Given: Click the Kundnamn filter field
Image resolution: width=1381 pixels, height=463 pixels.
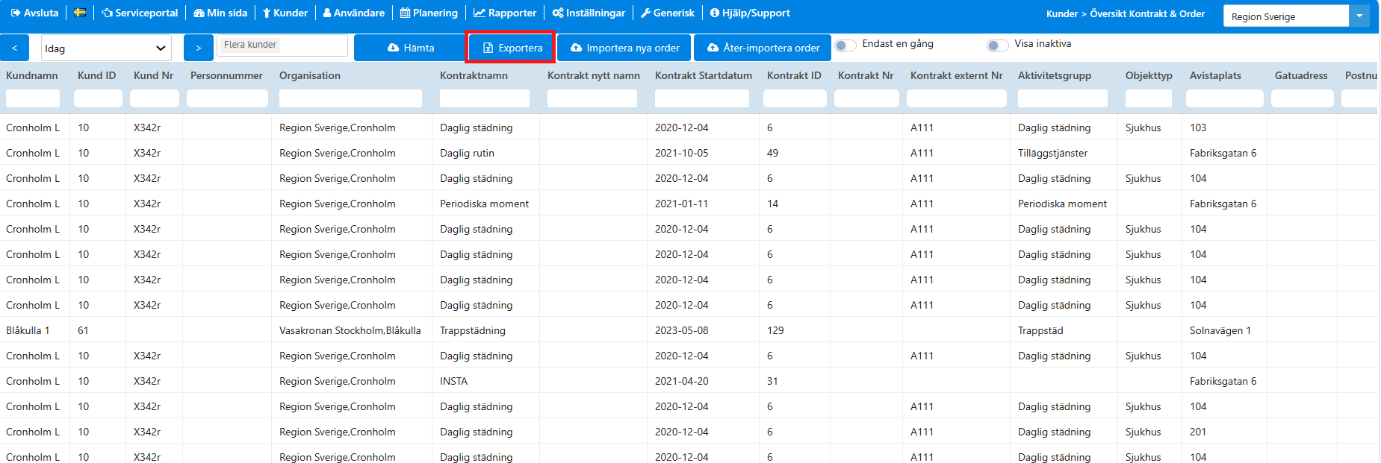Looking at the screenshot, I should pyautogui.click(x=33, y=98).
